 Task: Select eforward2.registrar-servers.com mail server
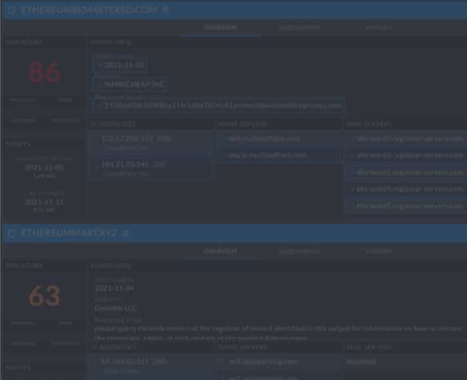[410, 155]
